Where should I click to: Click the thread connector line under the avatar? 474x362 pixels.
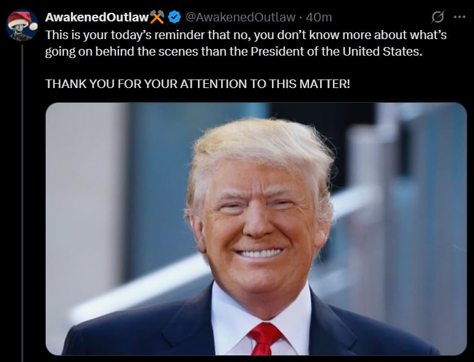pyautogui.click(x=23, y=203)
